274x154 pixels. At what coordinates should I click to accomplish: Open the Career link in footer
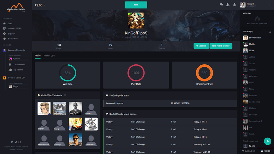19,147
